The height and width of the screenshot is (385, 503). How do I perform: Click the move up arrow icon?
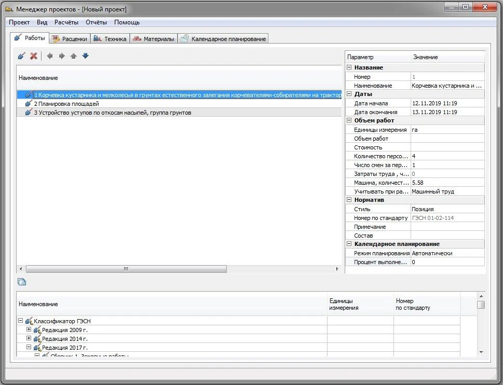pos(74,56)
